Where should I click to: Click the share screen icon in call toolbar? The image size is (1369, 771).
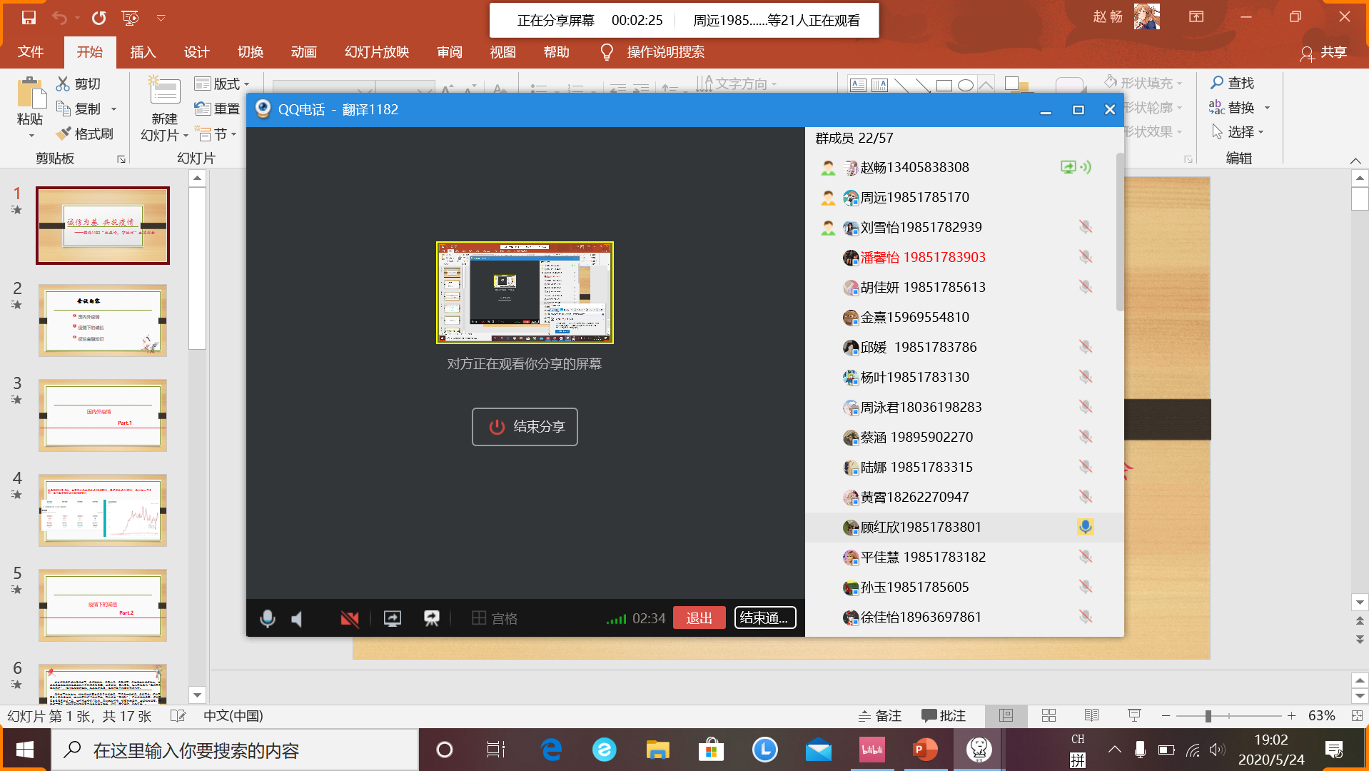(x=393, y=618)
